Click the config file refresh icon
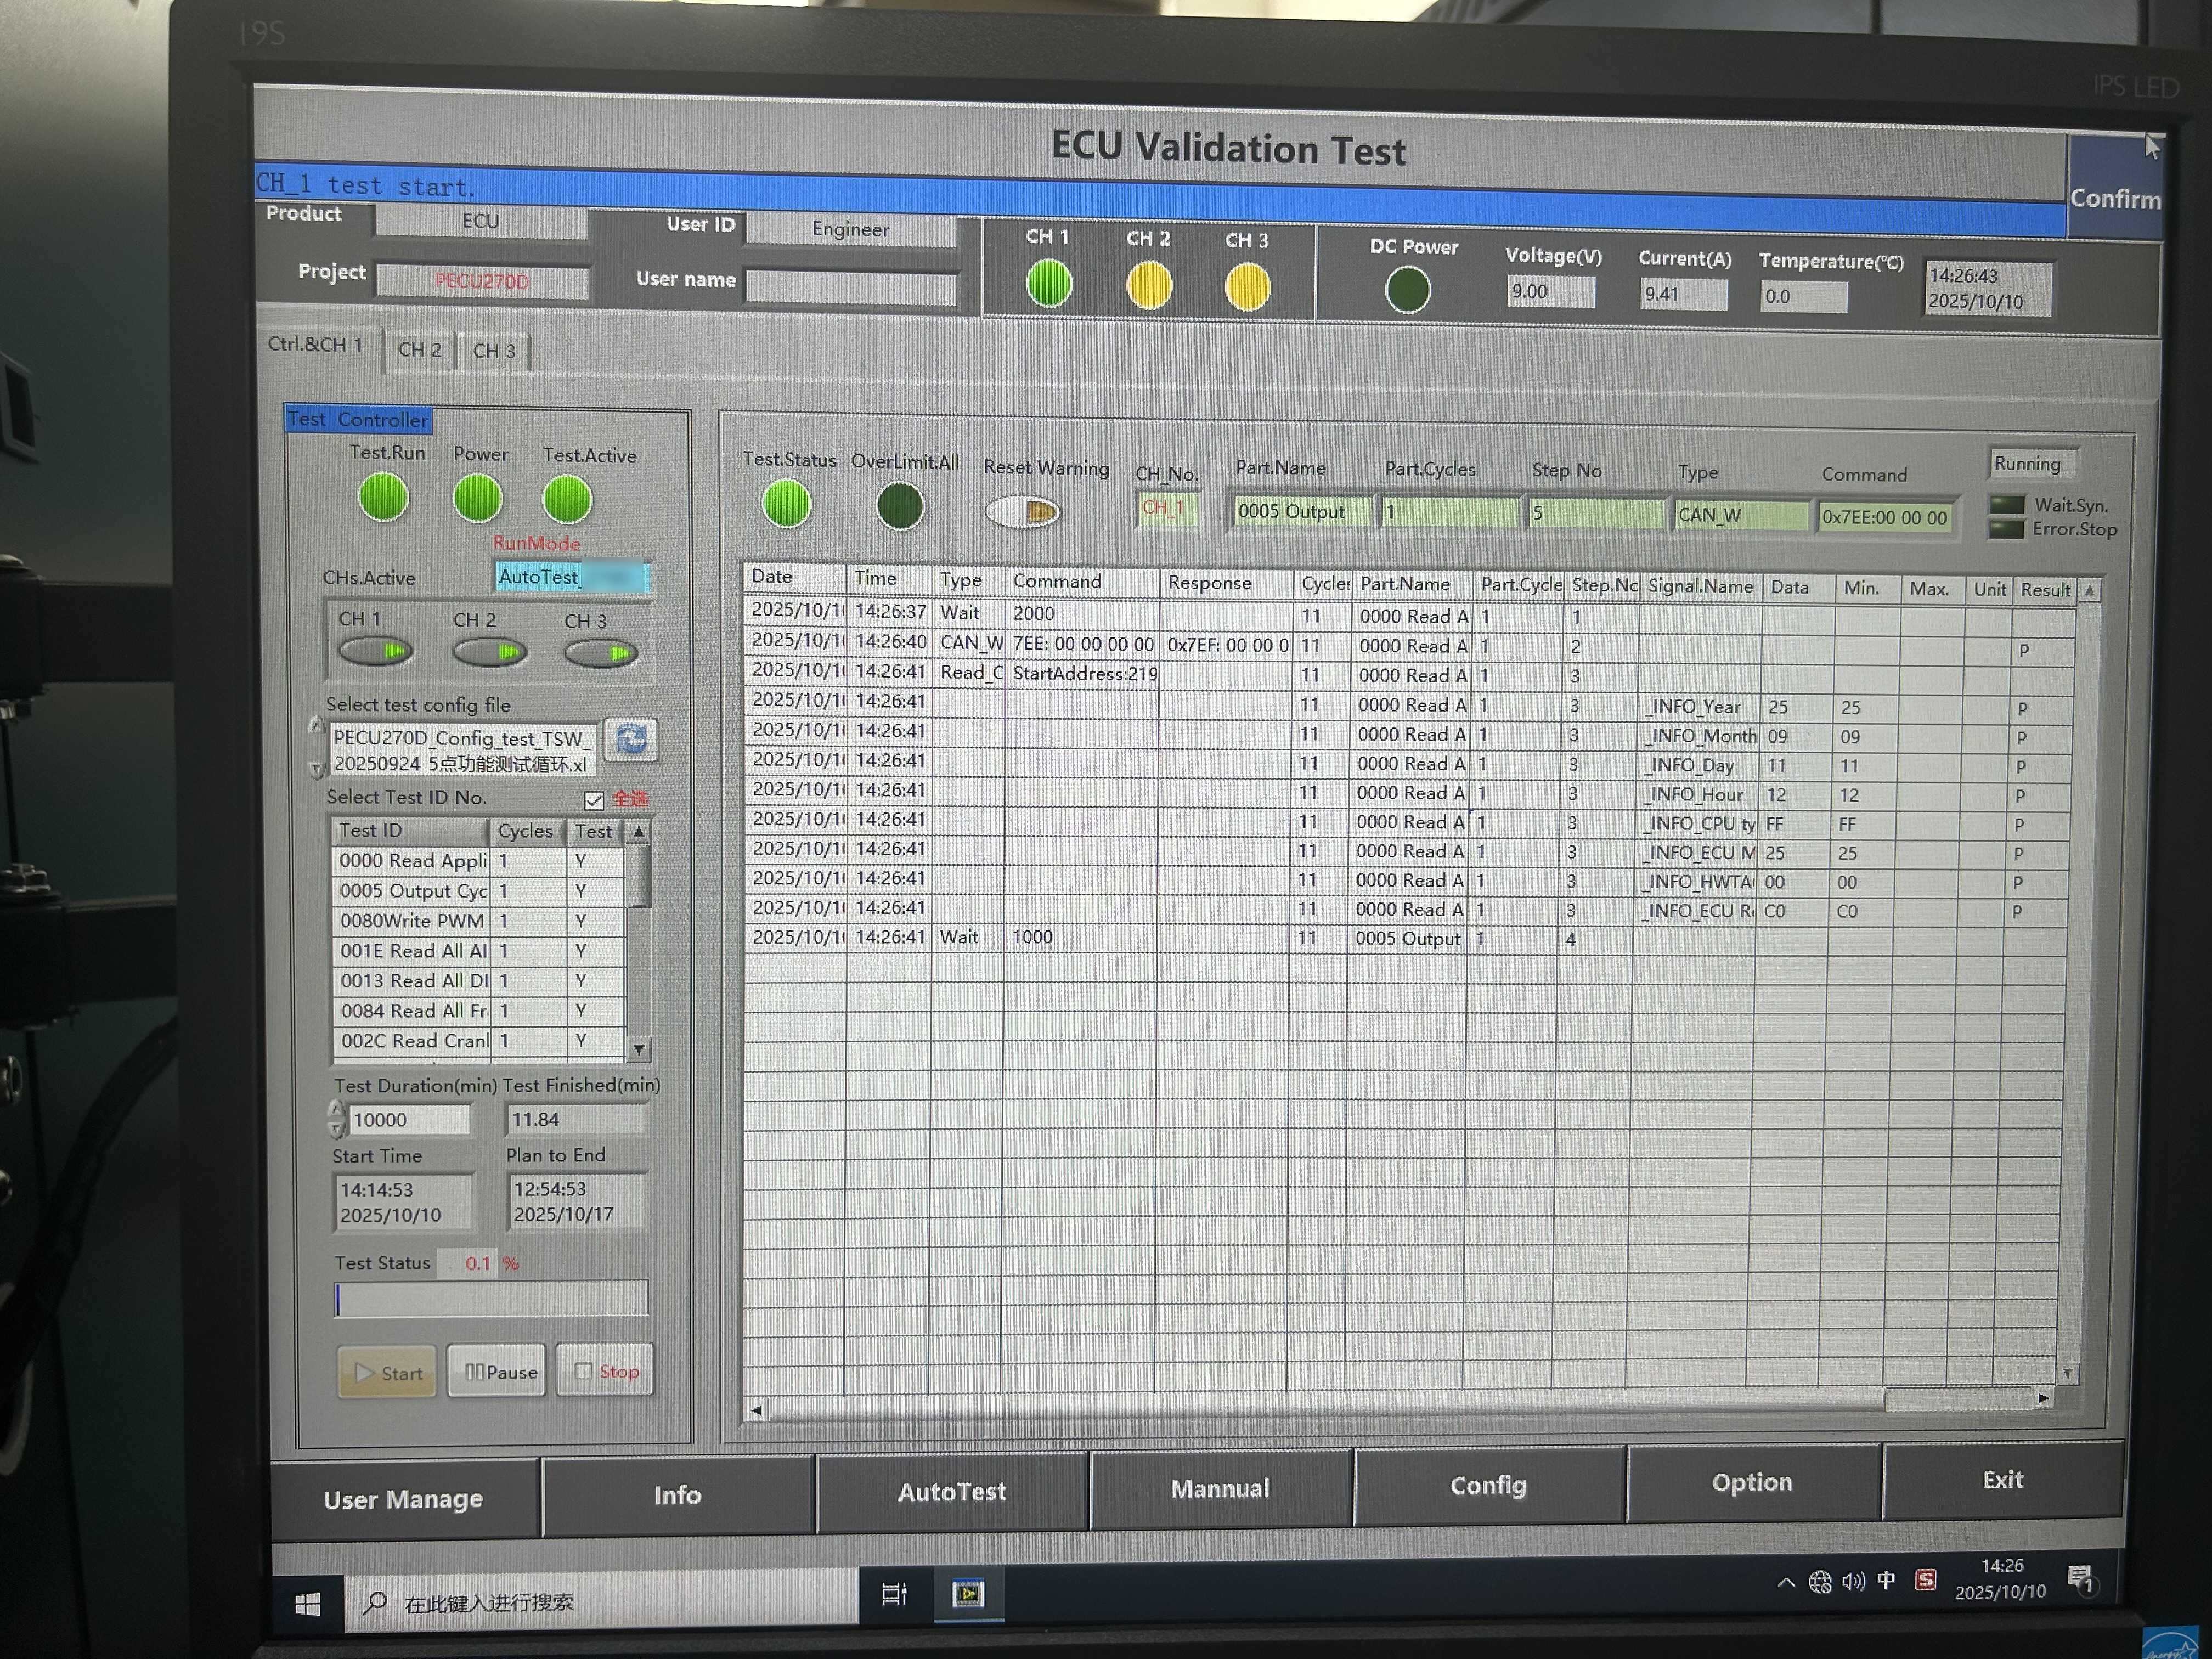The image size is (2212, 1659). [x=631, y=740]
